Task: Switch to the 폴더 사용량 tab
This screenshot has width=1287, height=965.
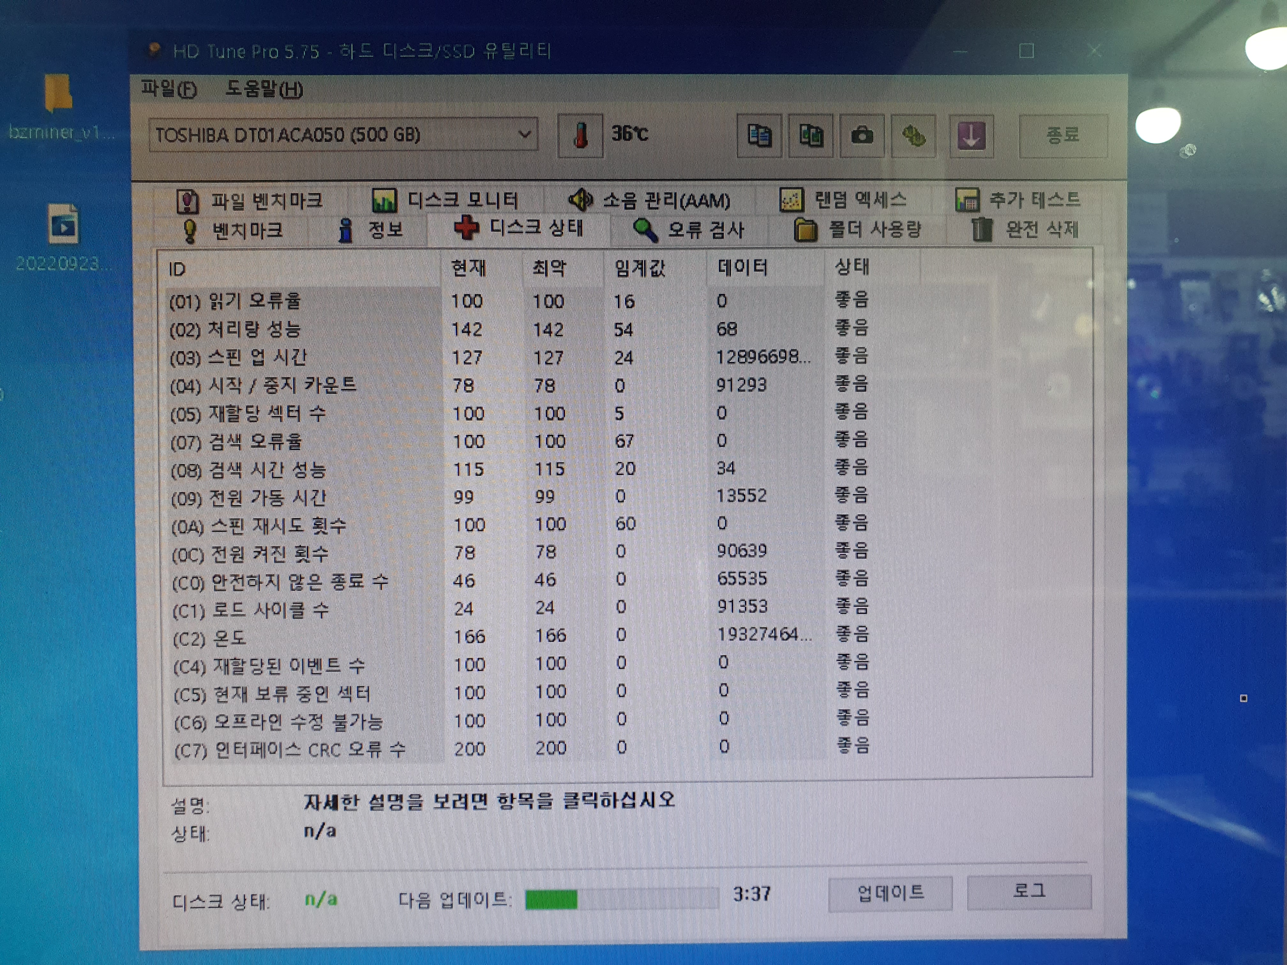Action: [858, 230]
